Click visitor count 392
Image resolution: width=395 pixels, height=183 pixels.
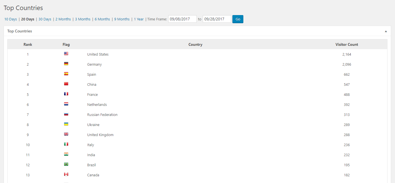347,105
